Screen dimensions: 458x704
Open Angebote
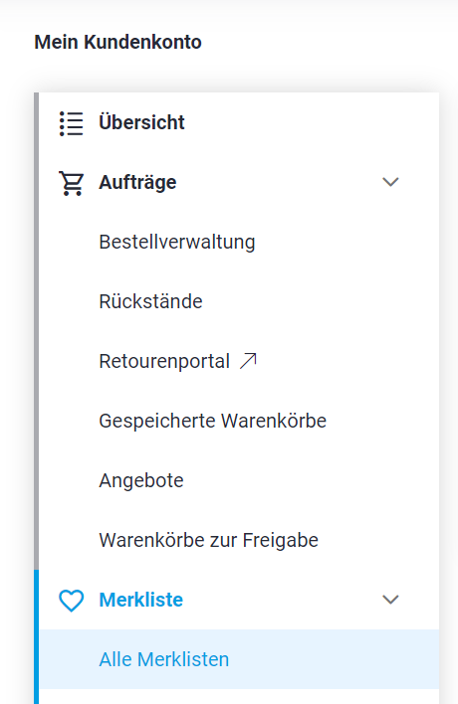[x=141, y=480]
